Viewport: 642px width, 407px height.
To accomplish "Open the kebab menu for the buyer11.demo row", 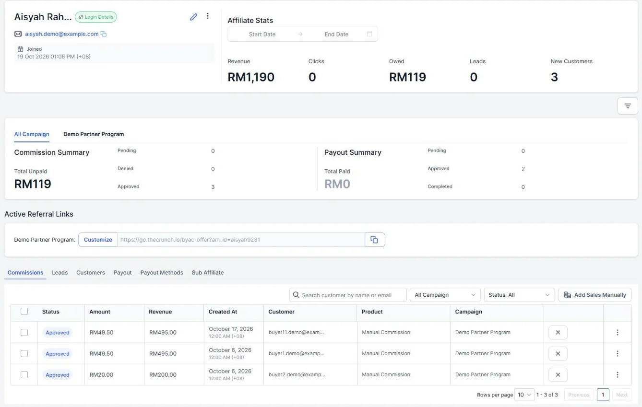I will (618, 332).
